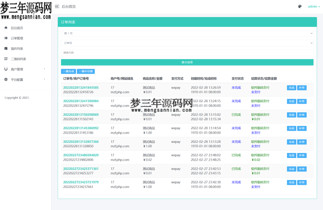Click 补单 for order 2022022813150298069
Screen dimensions: 323x210
(302, 115)
